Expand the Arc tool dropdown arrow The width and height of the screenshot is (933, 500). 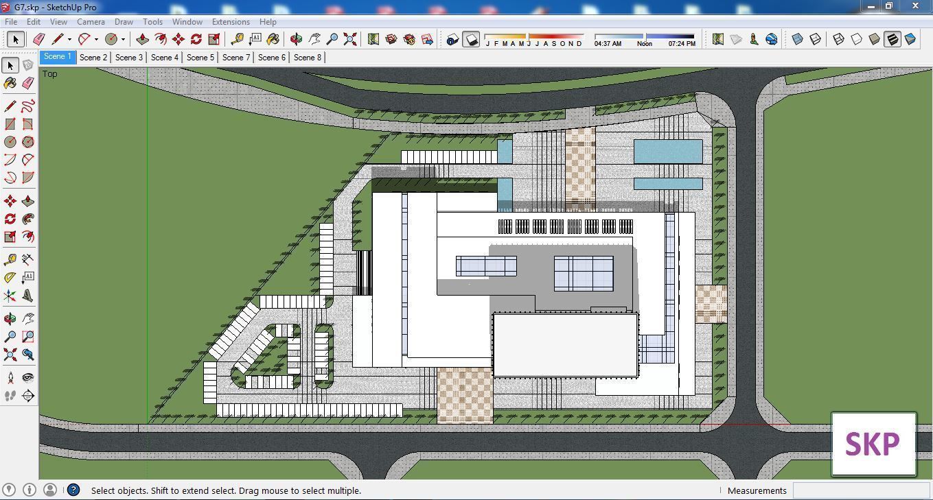96,40
